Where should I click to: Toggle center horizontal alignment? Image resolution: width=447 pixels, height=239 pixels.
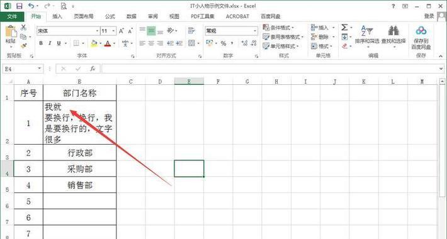(x=151, y=43)
